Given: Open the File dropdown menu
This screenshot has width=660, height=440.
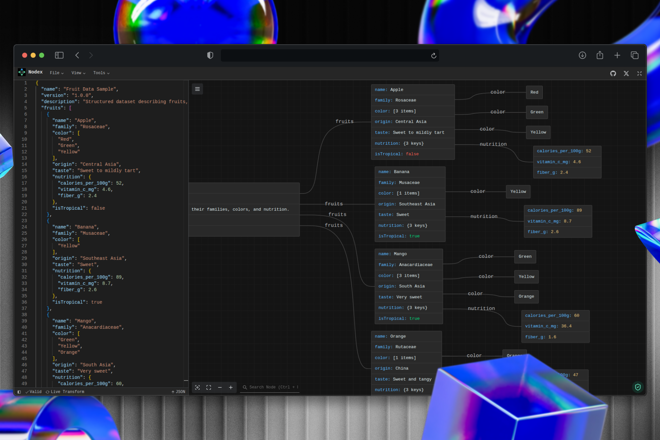Looking at the screenshot, I should click(x=57, y=73).
